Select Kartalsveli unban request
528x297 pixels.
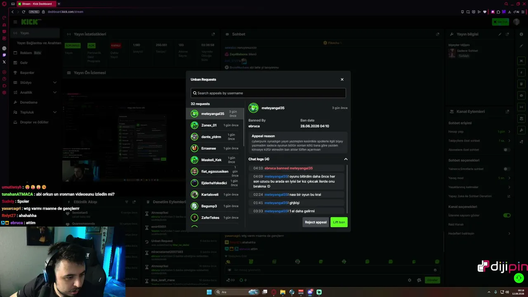214,194
